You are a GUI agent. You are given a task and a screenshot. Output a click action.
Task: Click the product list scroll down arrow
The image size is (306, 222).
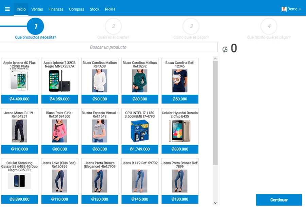coord(215,203)
